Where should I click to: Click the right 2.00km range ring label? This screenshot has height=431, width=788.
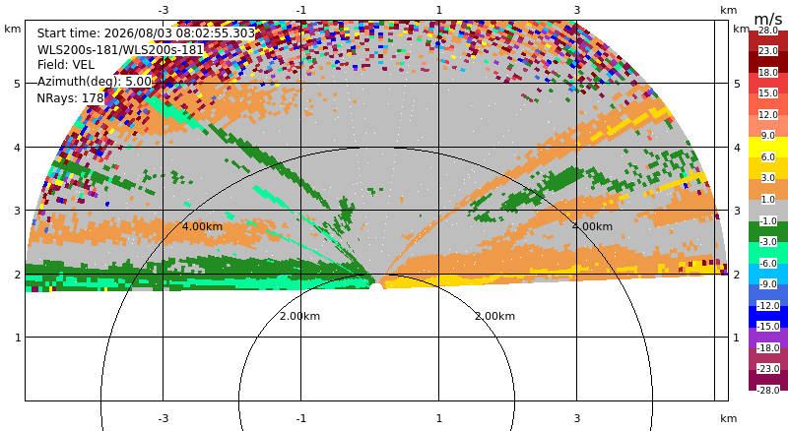(x=495, y=316)
